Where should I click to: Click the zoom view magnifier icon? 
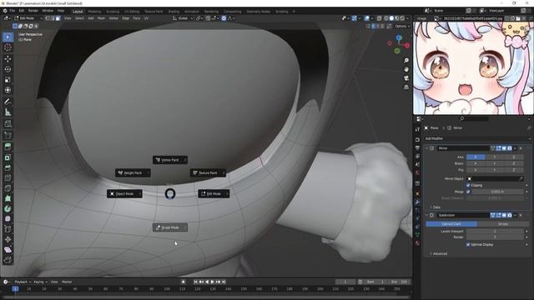(x=406, y=60)
